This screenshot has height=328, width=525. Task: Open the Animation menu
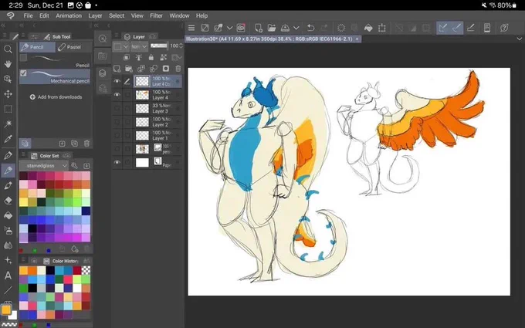[x=69, y=15]
